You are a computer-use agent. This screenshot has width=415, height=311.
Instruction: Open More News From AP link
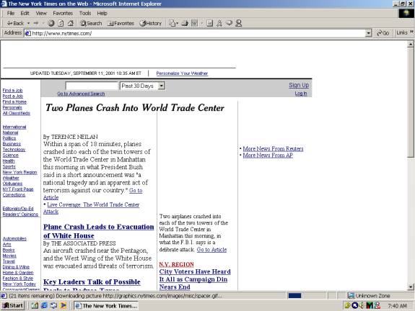[x=268, y=155]
